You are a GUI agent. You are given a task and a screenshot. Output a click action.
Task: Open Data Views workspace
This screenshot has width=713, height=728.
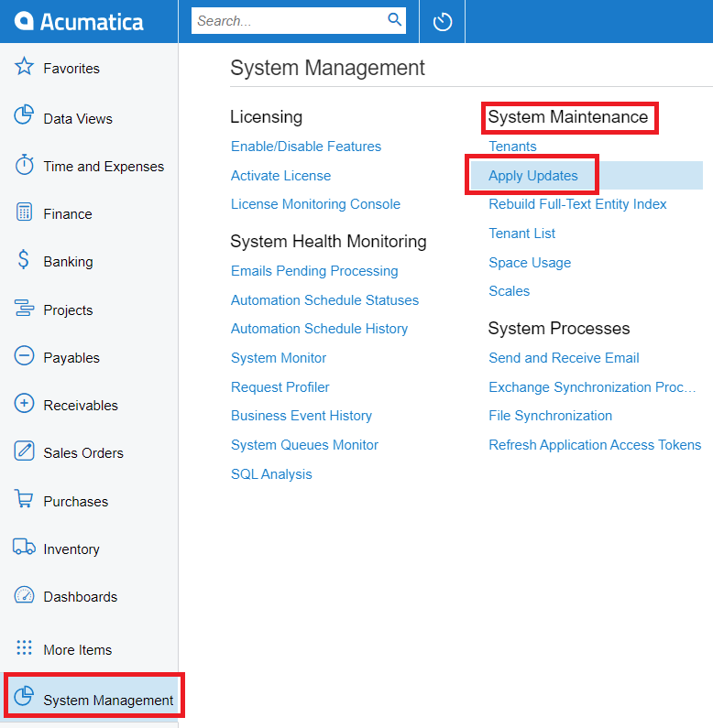(x=78, y=119)
